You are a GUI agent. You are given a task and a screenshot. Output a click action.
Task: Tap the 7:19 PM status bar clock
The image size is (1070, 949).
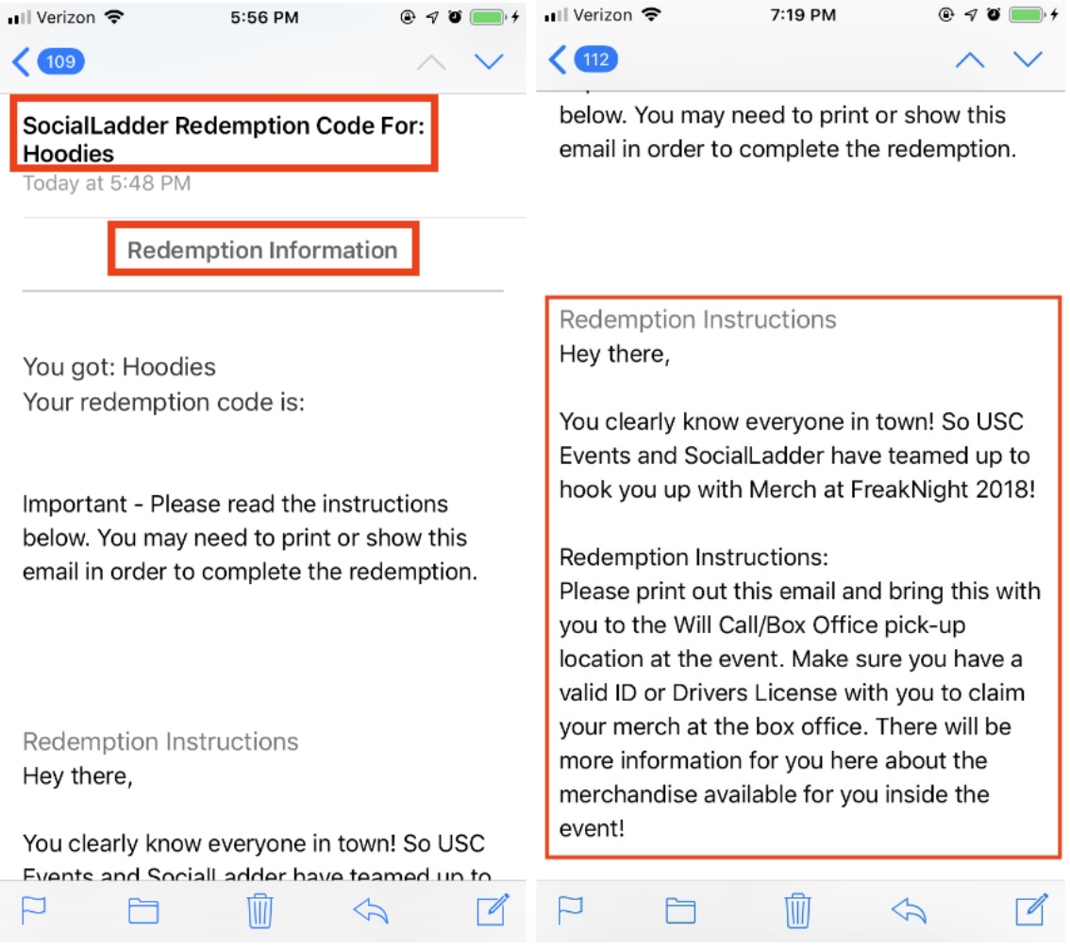[802, 15]
